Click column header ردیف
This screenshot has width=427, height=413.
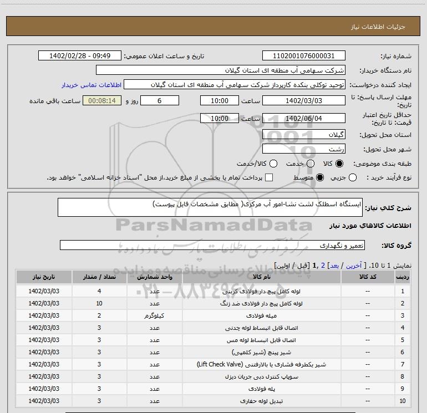pyautogui.click(x=402, y=277)
